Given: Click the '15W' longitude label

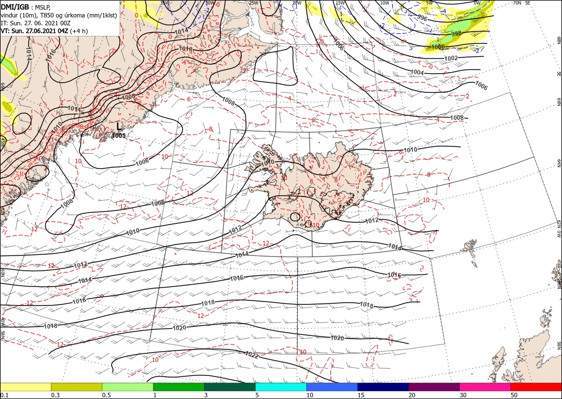Looking at the screenshot, I should click(340, 3).
